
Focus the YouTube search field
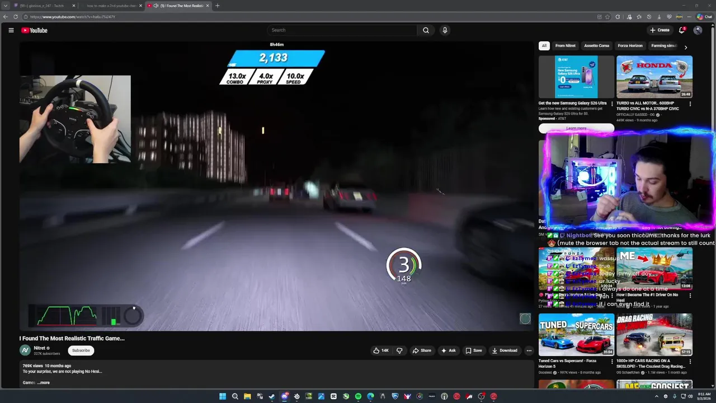click(x=342, y=30)
